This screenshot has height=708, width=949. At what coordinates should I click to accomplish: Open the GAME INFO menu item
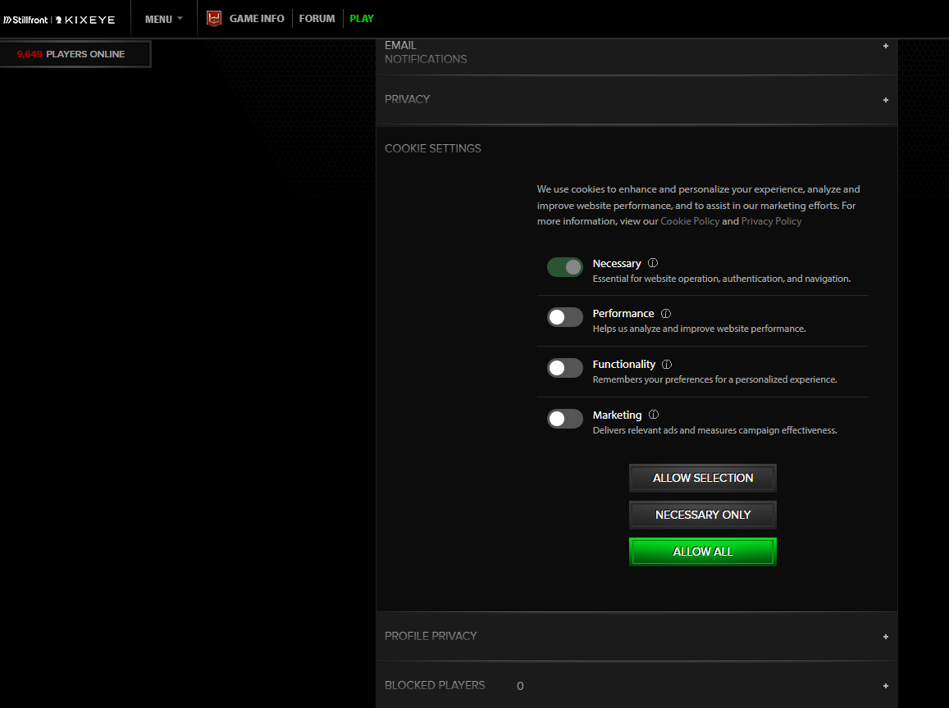(257, 18)
